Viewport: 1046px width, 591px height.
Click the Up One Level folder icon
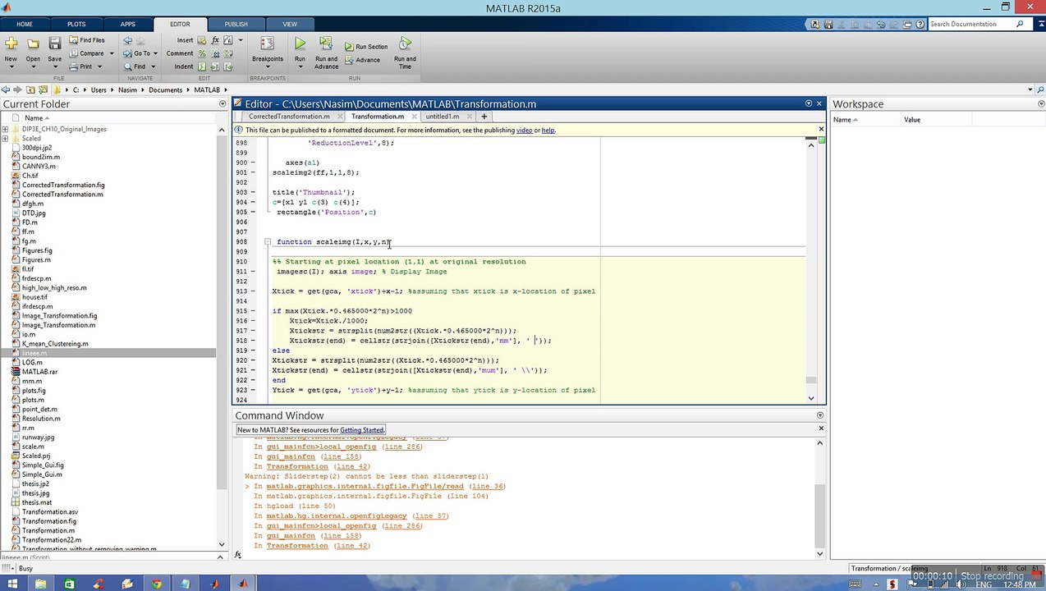point(31,89)
